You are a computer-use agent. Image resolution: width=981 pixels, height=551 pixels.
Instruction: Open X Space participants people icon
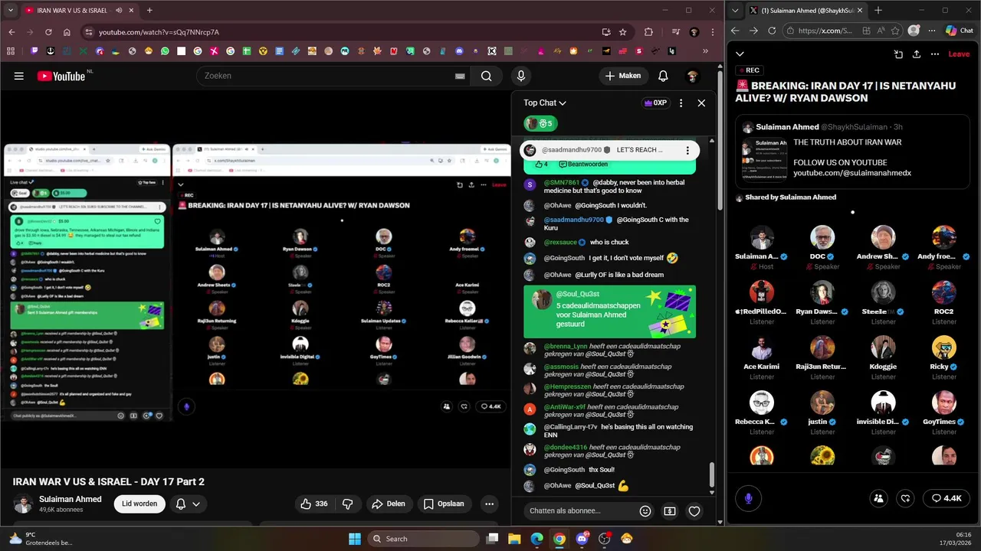pos(879,498)
